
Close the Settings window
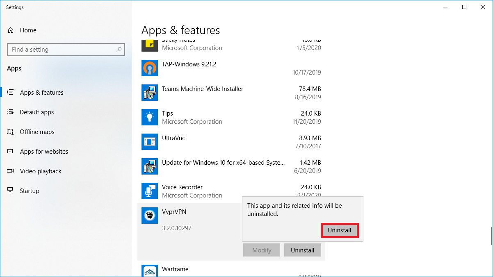(483, 7)
